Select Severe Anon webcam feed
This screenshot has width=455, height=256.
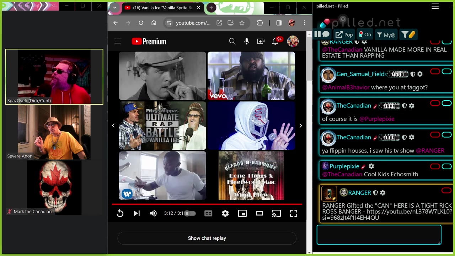tap(54, 132)
